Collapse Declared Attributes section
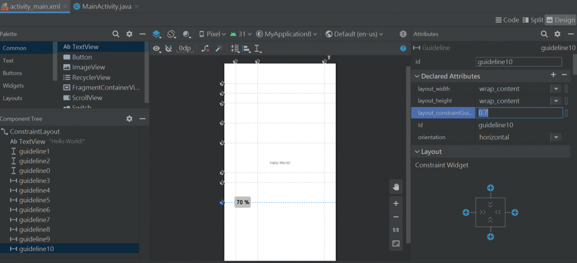This screenshot has height=263, width=577. click(x=417, y=77)
